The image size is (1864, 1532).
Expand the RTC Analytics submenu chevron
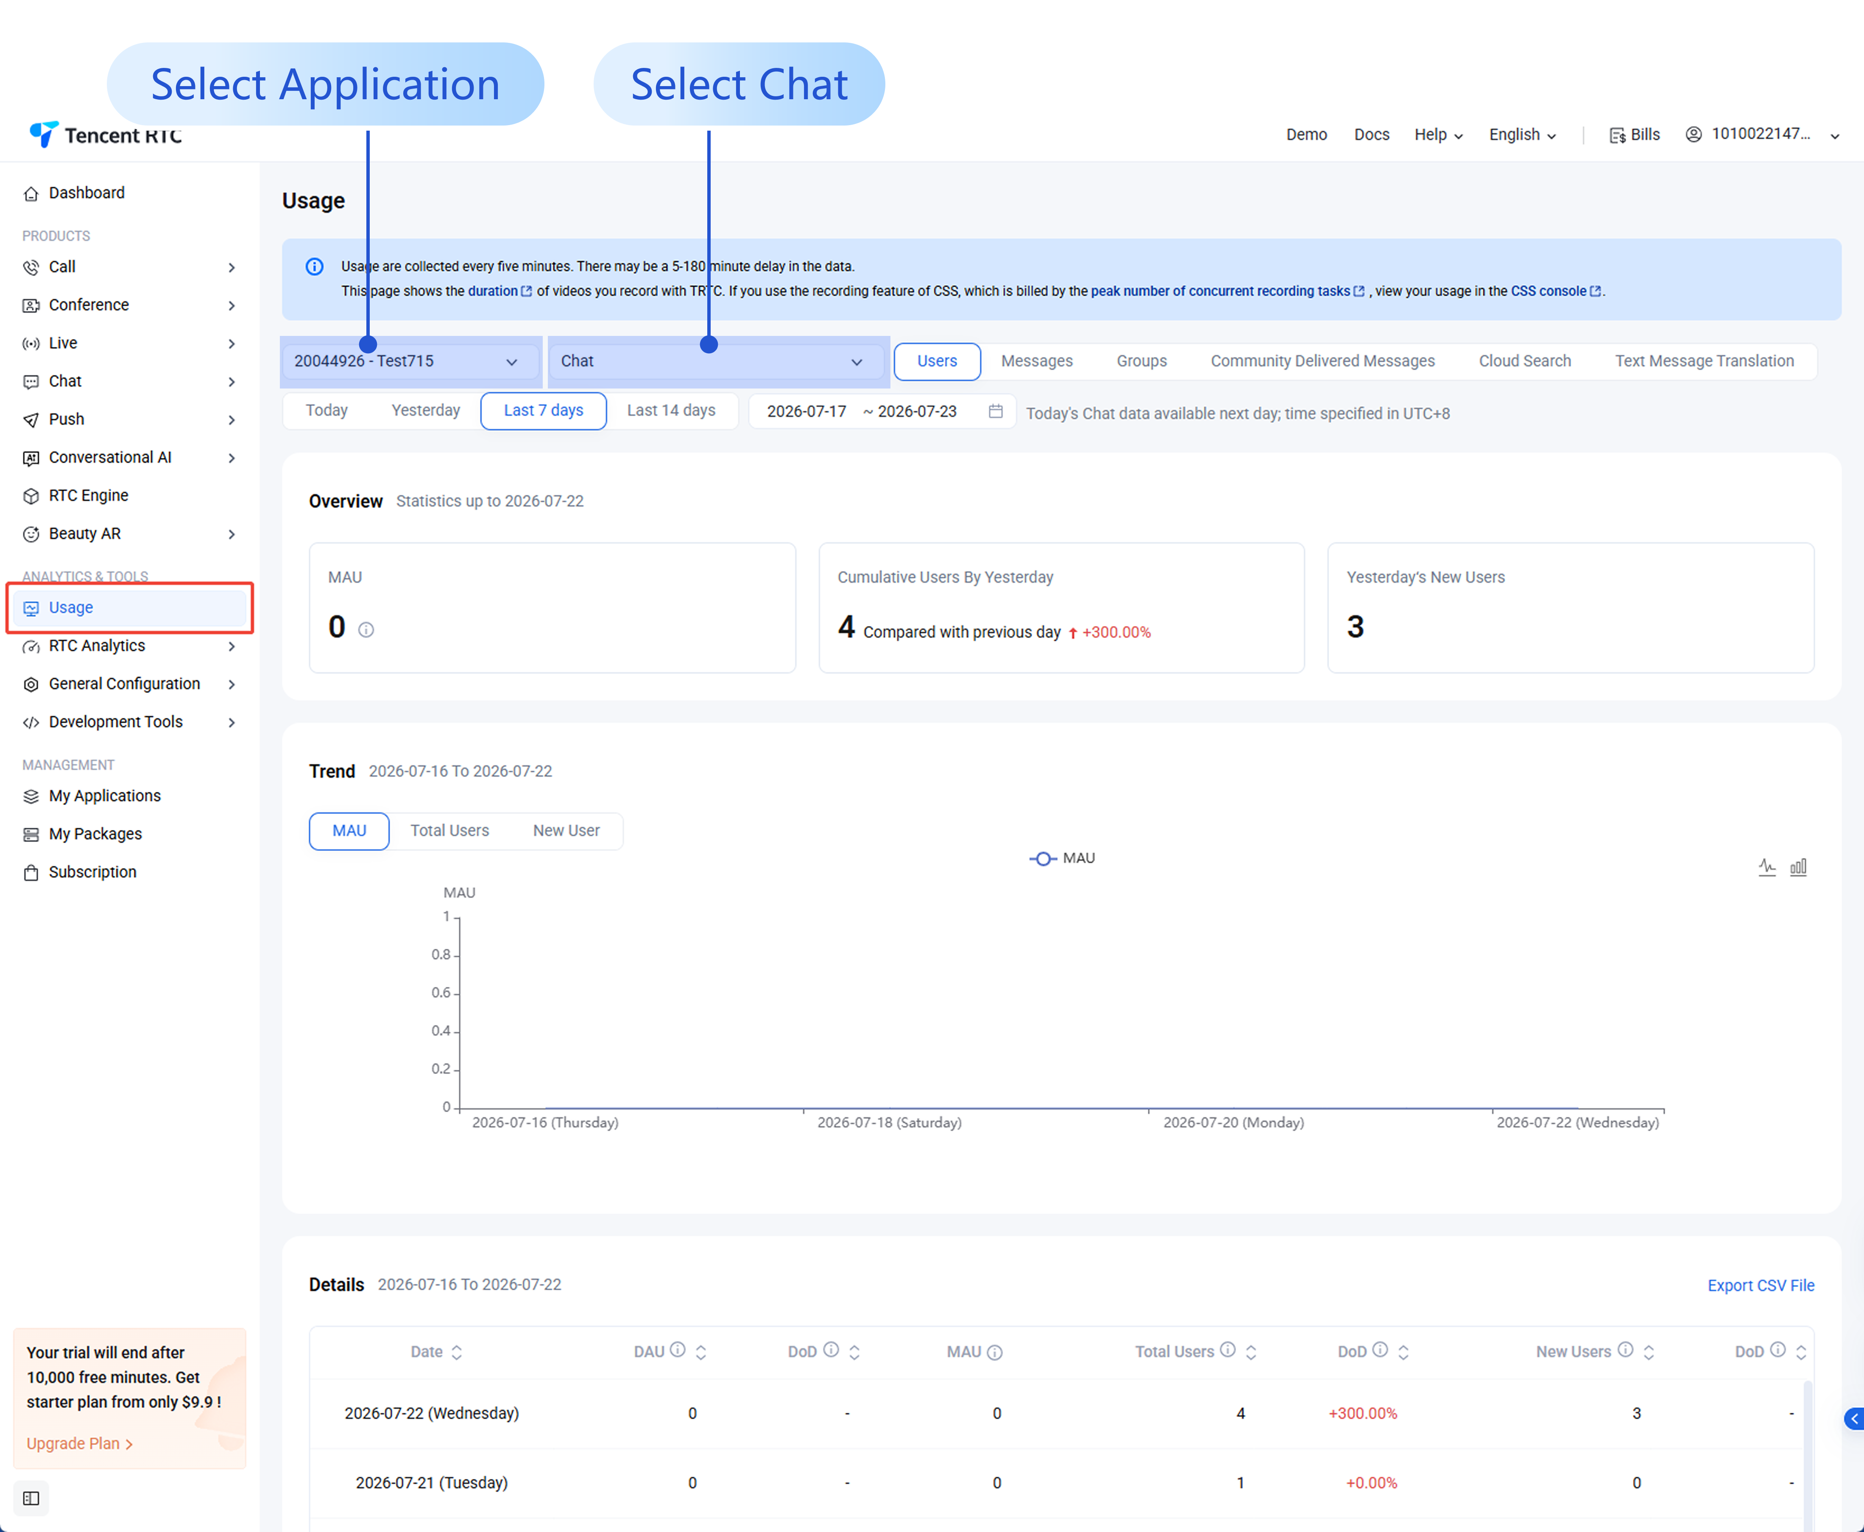pos(231,646)
